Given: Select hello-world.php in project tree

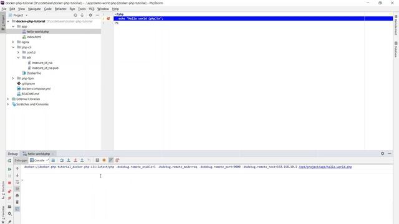Looking at the screenshot, I should [x=37, y=32].
